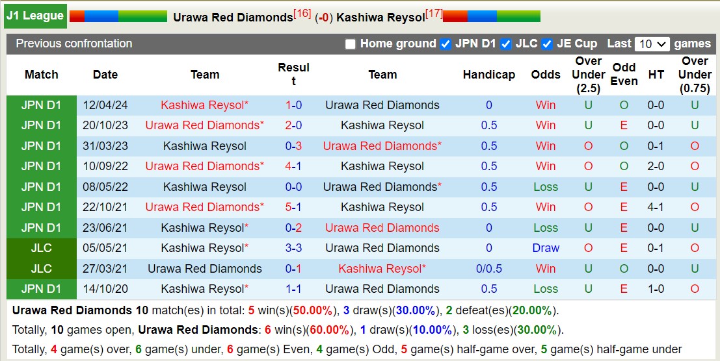Screen dimensions: 720x361
Task: Click Kashiwa Reysol* in 27/03/21 row
Action: (382, 269)
